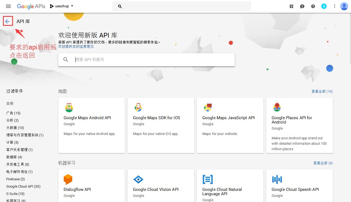The image size is (351, 202).
Task: Open the Google Cloud Natural Language API title
Action: [x=222, y=192]
